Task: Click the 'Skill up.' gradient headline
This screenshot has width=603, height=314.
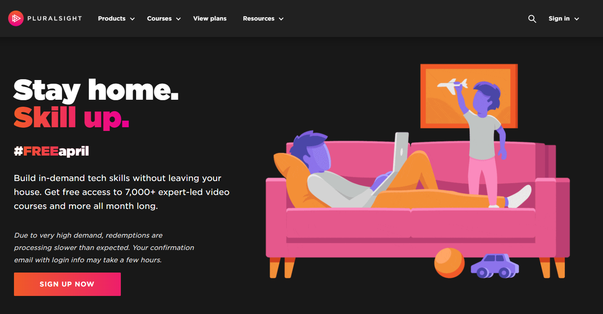Action: coord(72,118)
